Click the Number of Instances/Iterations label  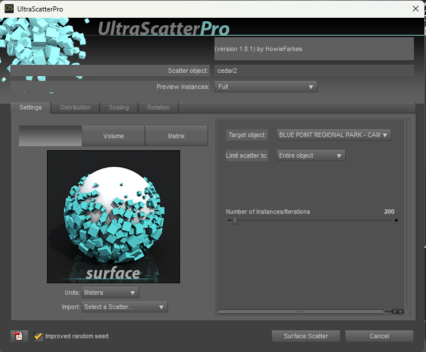tap(268, 212)
